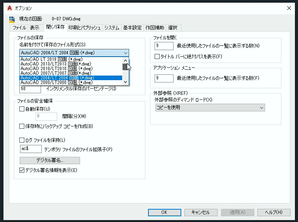Go to the 基本設定 tab
298x222 pixels.
point(132,28)
